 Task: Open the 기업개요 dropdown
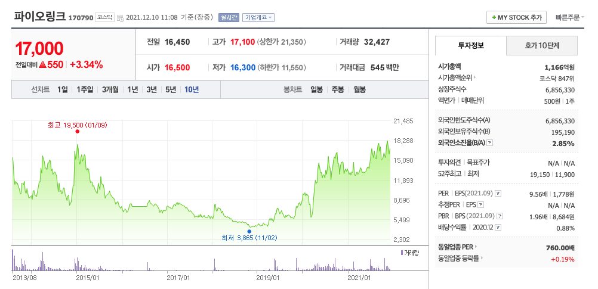point(258,17)
